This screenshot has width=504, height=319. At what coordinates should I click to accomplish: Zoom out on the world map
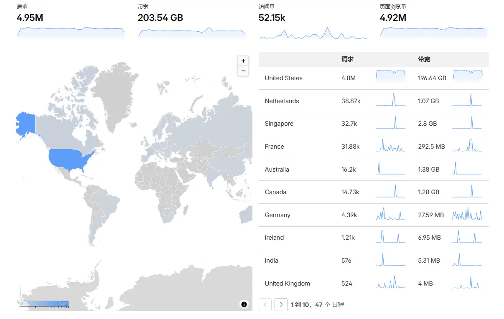tap(243, 71)
